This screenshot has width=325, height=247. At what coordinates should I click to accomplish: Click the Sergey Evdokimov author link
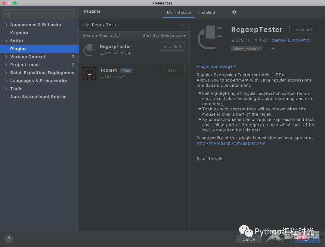(x=291, y=40)
